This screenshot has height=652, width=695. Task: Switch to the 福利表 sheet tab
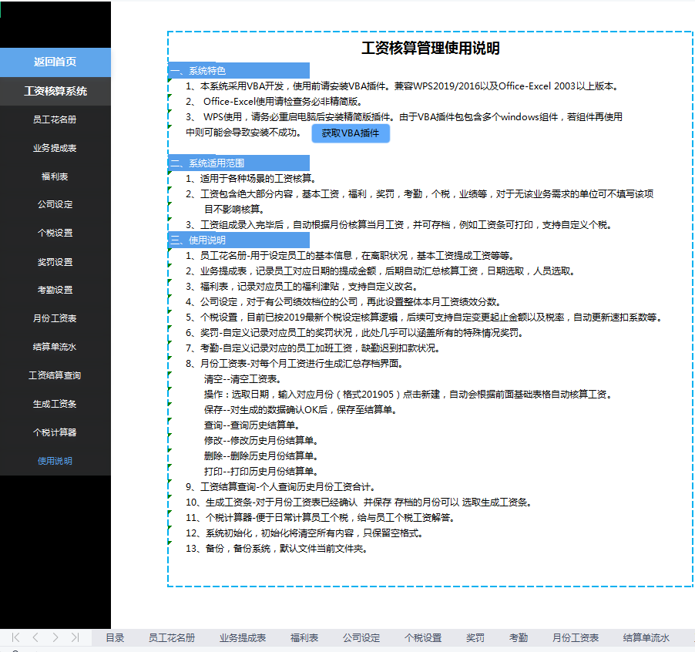click(x=304, y=637)
